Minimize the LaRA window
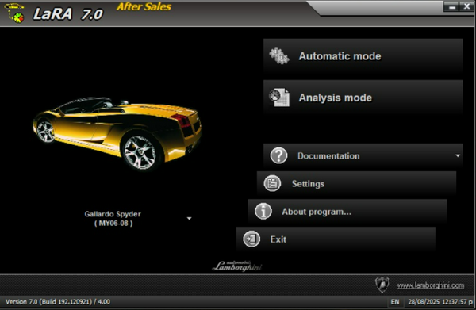 (x=451, y=6)
